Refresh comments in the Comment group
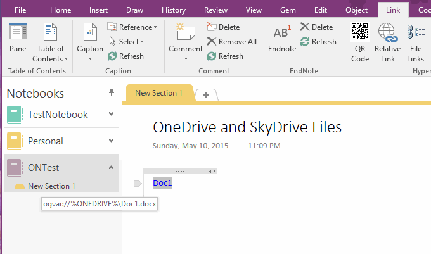431x254 pixels. pos(225,56)
